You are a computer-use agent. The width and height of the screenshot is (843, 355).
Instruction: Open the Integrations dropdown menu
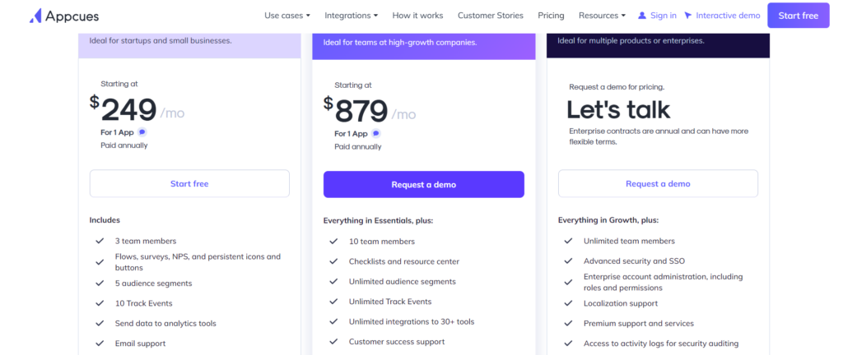351,16
